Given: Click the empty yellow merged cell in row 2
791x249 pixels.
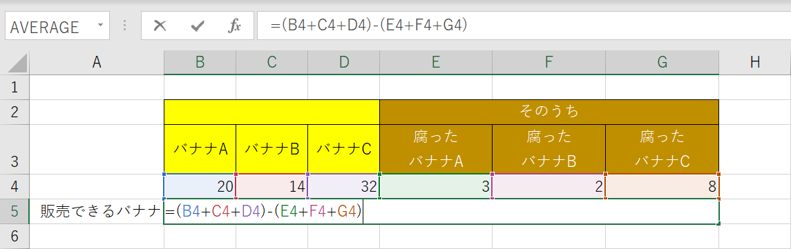Looking at the screenshot, I should (x=272, y=112).
